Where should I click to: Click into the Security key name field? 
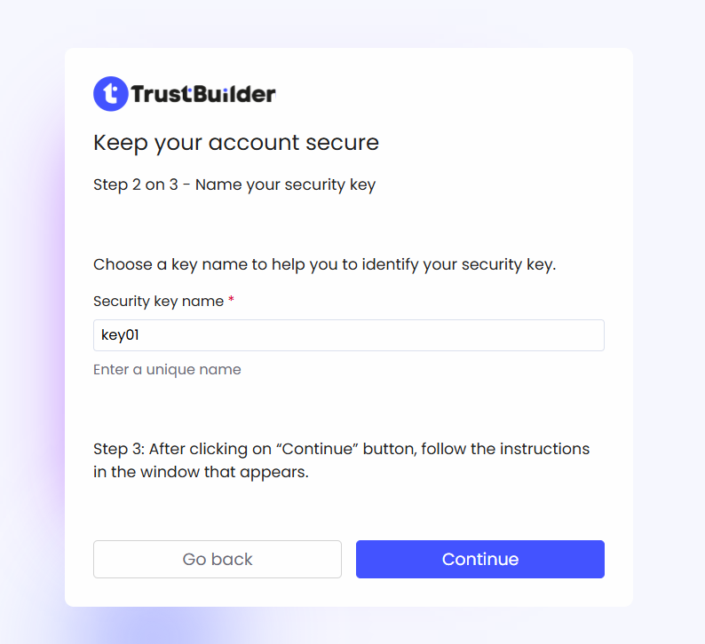(x=348, y=335)
